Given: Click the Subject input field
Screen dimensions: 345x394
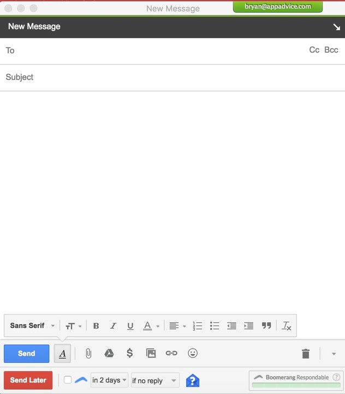Looking at the screenshot, I should [172, 77].
